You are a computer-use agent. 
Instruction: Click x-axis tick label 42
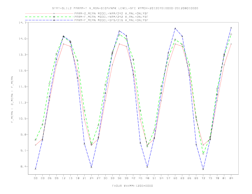133,178
